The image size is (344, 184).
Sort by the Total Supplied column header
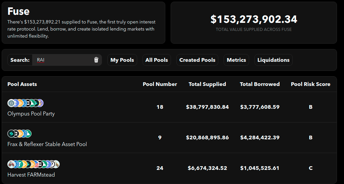tap(207, 84)
